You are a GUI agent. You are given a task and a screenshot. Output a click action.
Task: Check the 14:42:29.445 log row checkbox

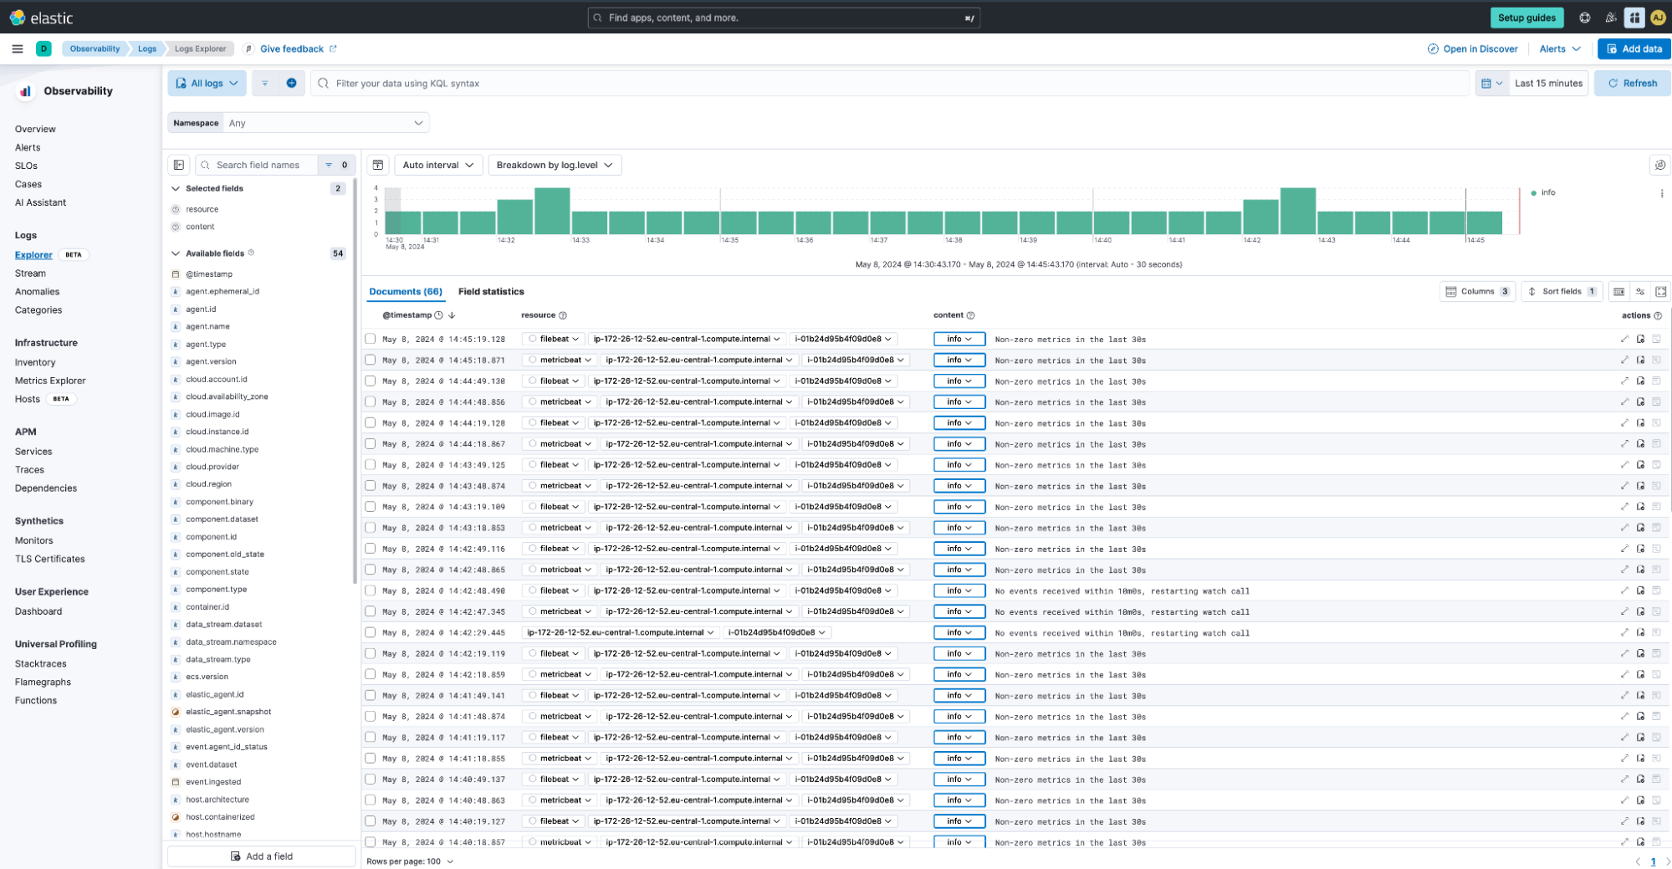(371, 632)
